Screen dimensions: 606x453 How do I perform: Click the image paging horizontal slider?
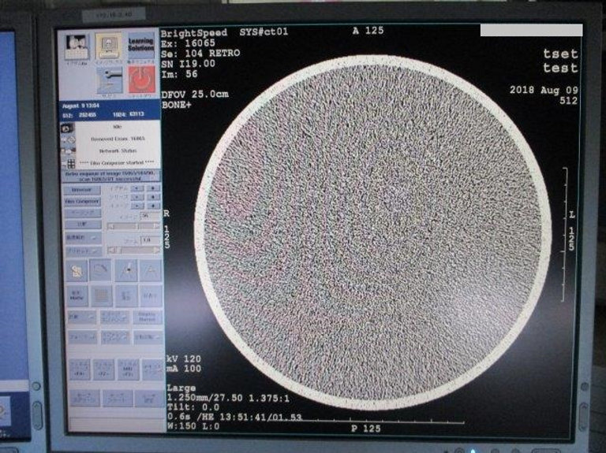point(133,226)
